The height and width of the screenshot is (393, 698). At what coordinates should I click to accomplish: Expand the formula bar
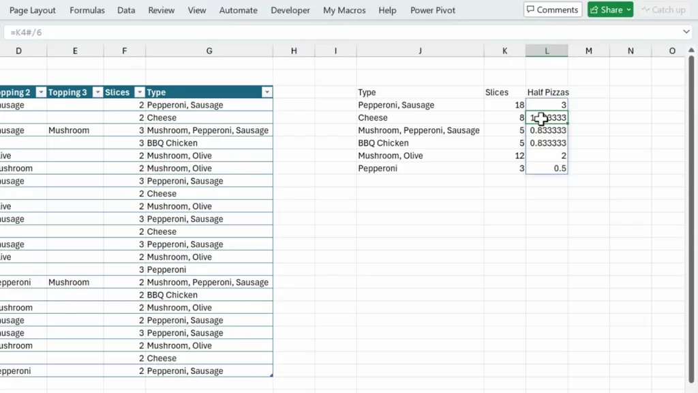pos(688,31)
